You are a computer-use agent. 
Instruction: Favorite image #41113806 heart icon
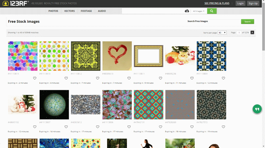(129, 127)
